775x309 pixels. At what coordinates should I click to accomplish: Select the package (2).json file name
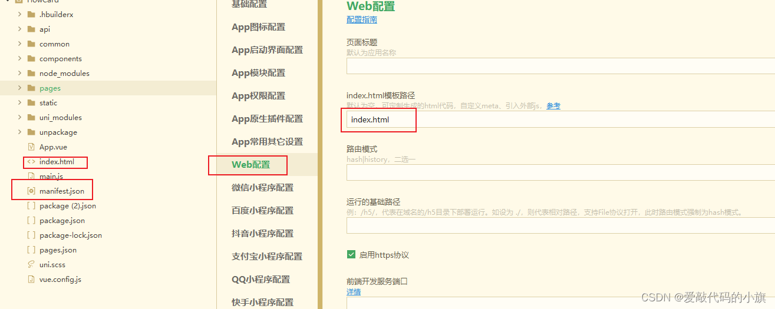(x=68, y=205)
